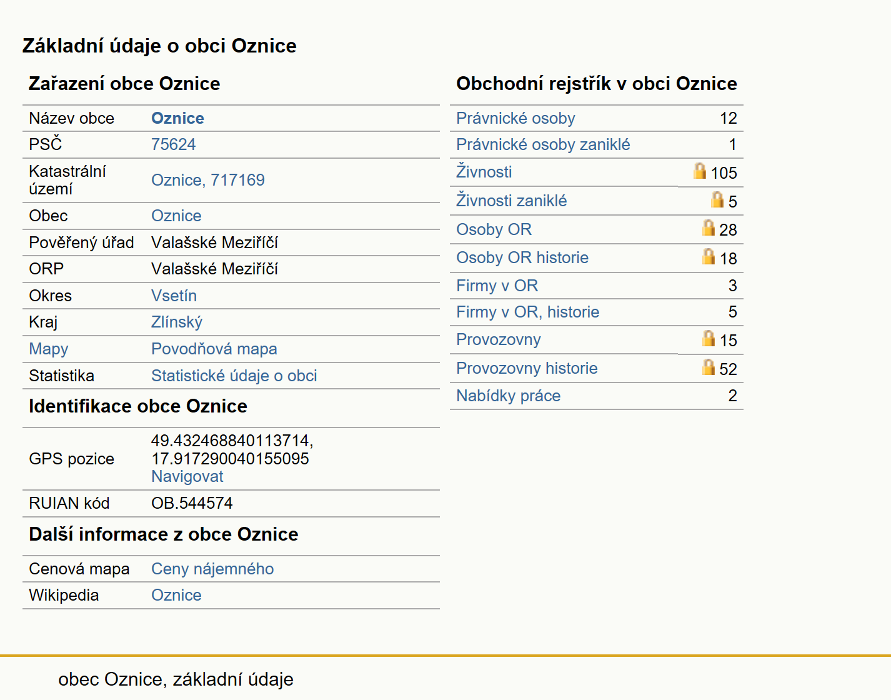Screen dimensions: 891x700
Task: Open the Mapy link
Action: (49, 349)
